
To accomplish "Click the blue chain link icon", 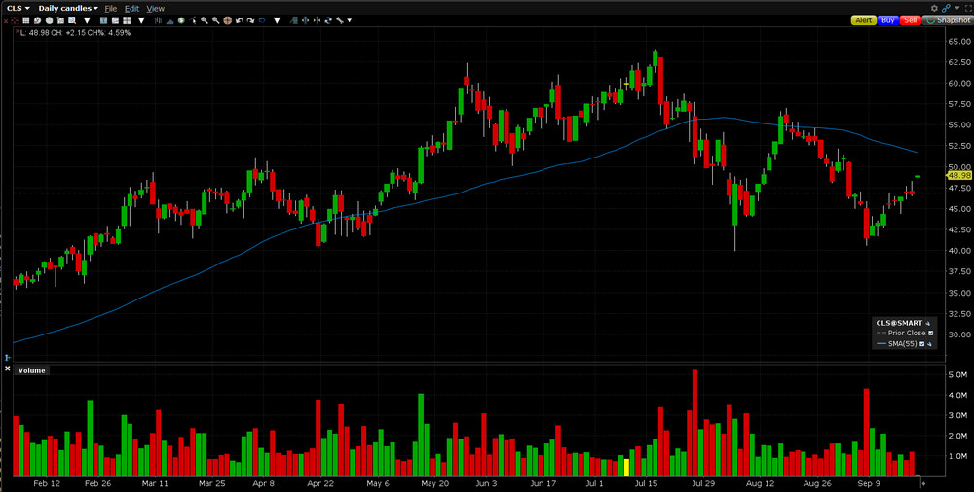I will point(946,8).
